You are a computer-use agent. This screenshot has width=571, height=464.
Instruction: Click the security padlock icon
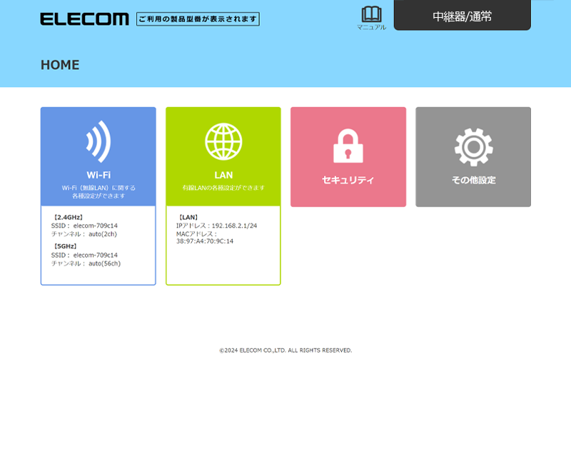pos(348,146)
